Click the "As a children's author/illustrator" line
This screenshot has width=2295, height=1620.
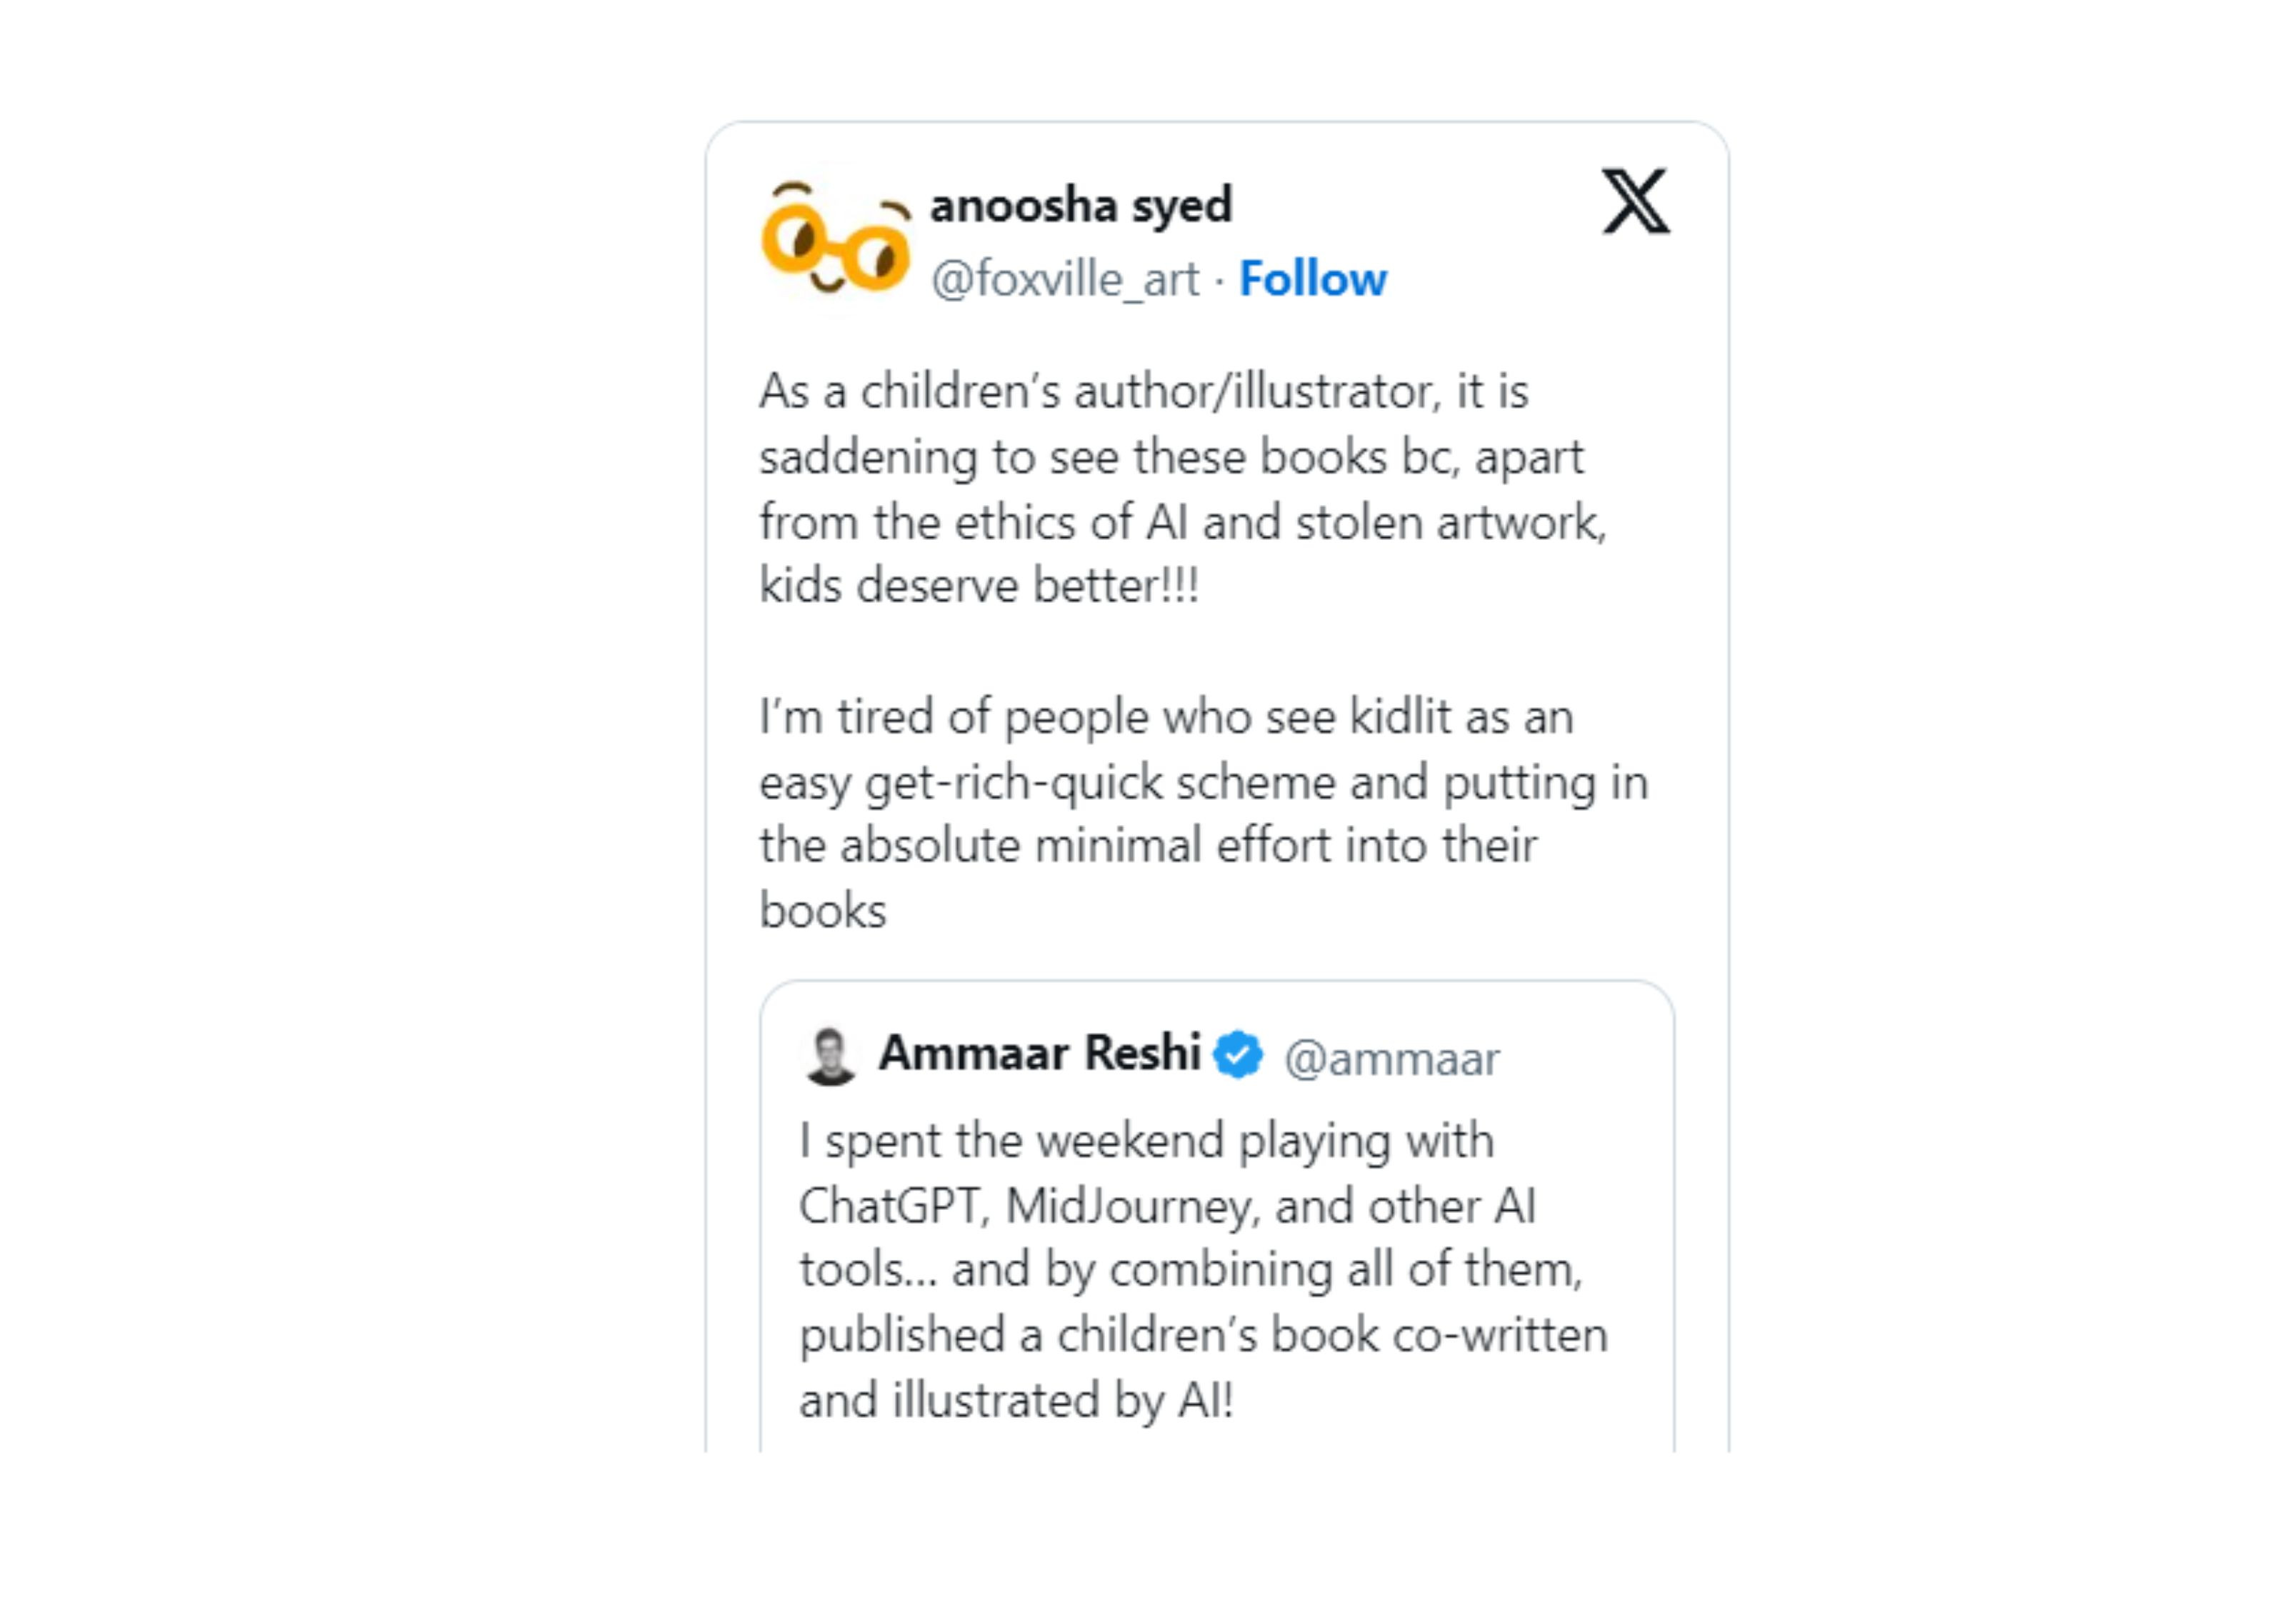click(x=1144, y=391)
